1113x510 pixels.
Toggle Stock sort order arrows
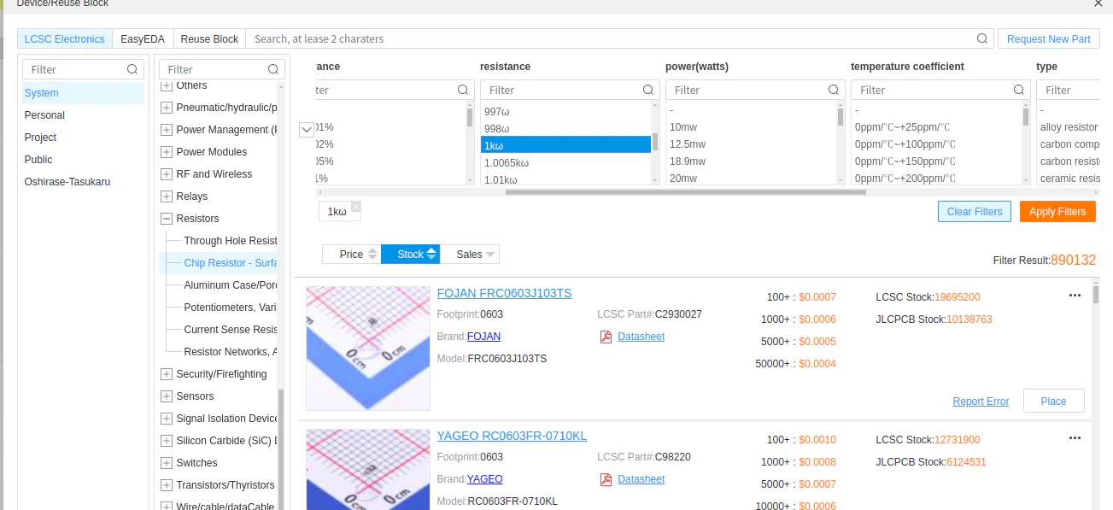[431, 255]
